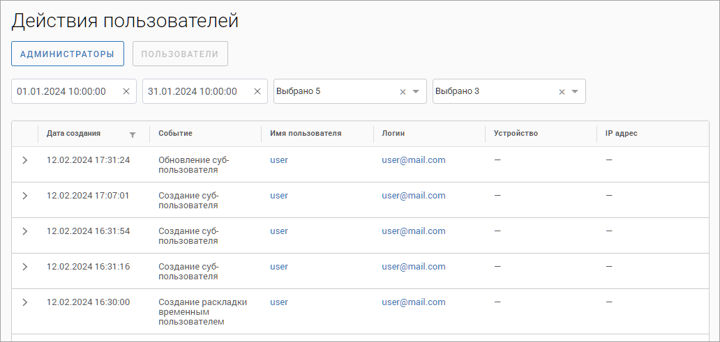This screenshot has width=720, height=342.
Task: Clear the 'Выбрано 3' selection
Action: (x=562, y=91)
